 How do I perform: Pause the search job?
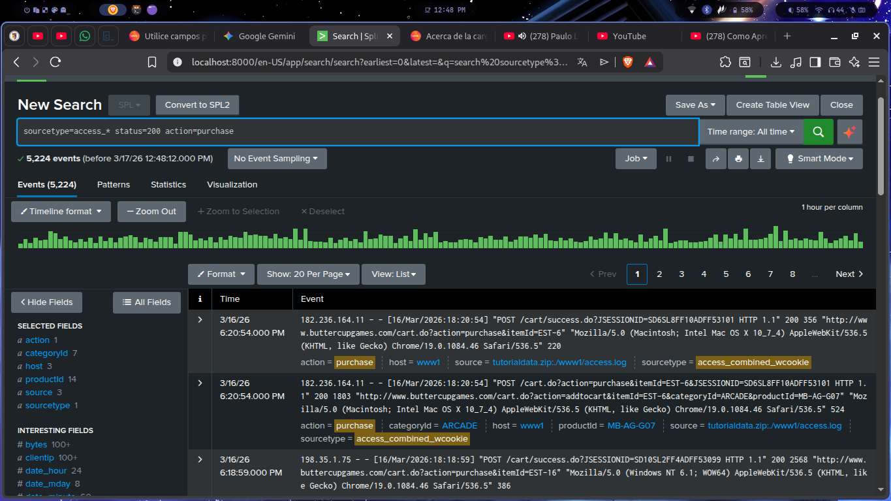[668, 159]
